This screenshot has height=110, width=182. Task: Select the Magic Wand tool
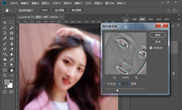pos(12,28)
